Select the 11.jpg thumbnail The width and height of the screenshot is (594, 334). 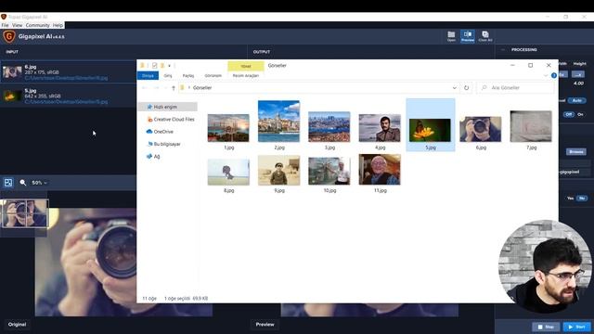[380, 170]
